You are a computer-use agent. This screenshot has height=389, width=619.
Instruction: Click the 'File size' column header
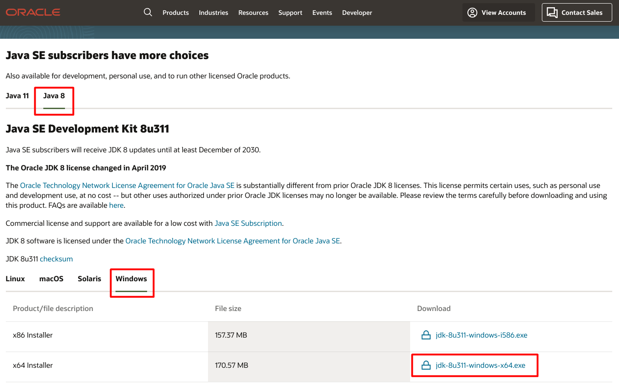228,309
